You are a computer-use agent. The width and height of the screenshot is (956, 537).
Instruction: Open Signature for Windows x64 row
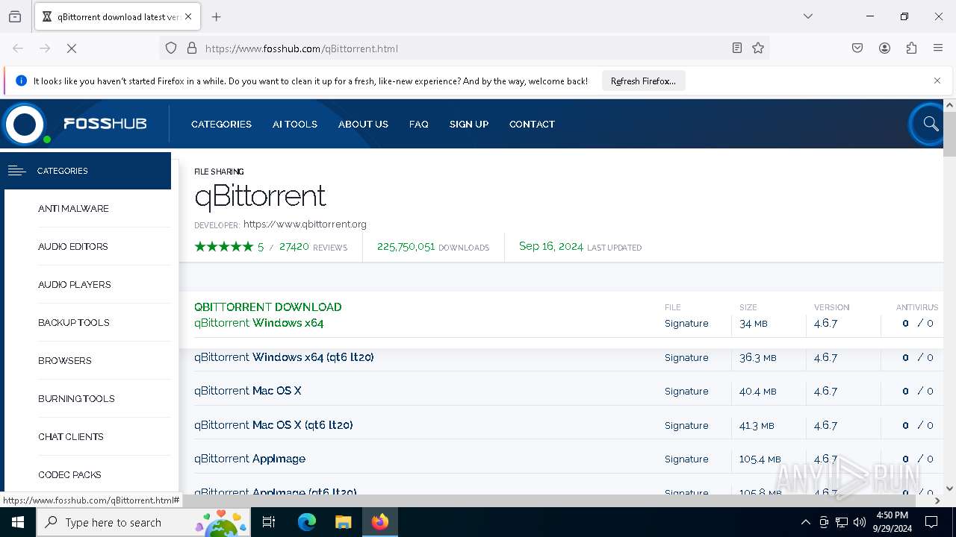pyautogui.click(x=686, y=323)
